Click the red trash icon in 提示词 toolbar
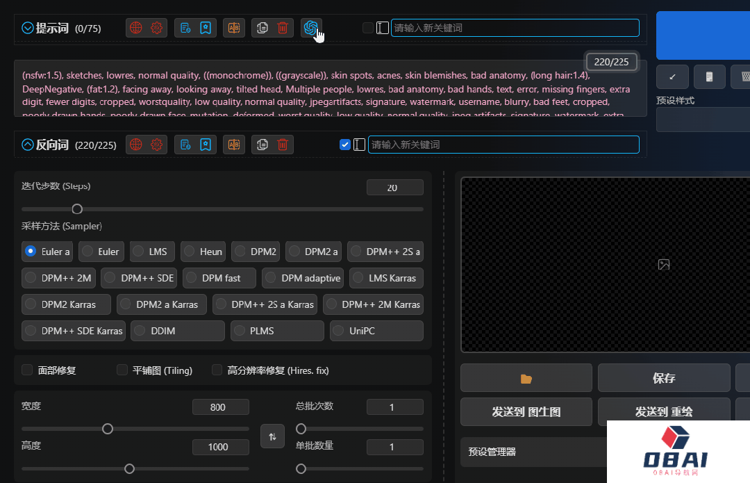Viewport: 750px width, 483px height. coord(283,28)
